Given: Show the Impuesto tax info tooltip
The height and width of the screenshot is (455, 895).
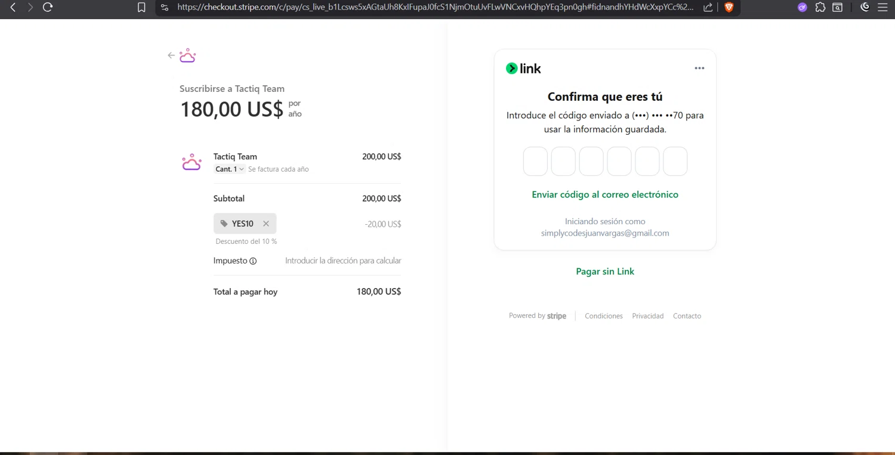Looking at the screenshot, I should 253,261.
